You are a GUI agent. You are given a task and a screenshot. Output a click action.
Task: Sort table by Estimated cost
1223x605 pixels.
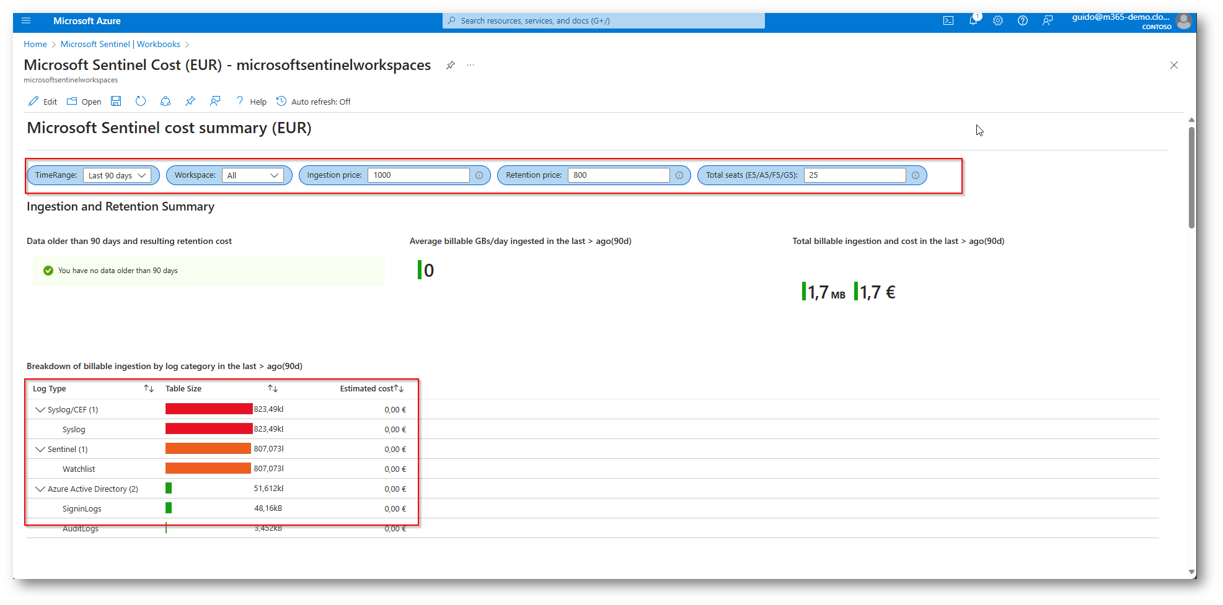pyautogui.click(x=399, y=388)
